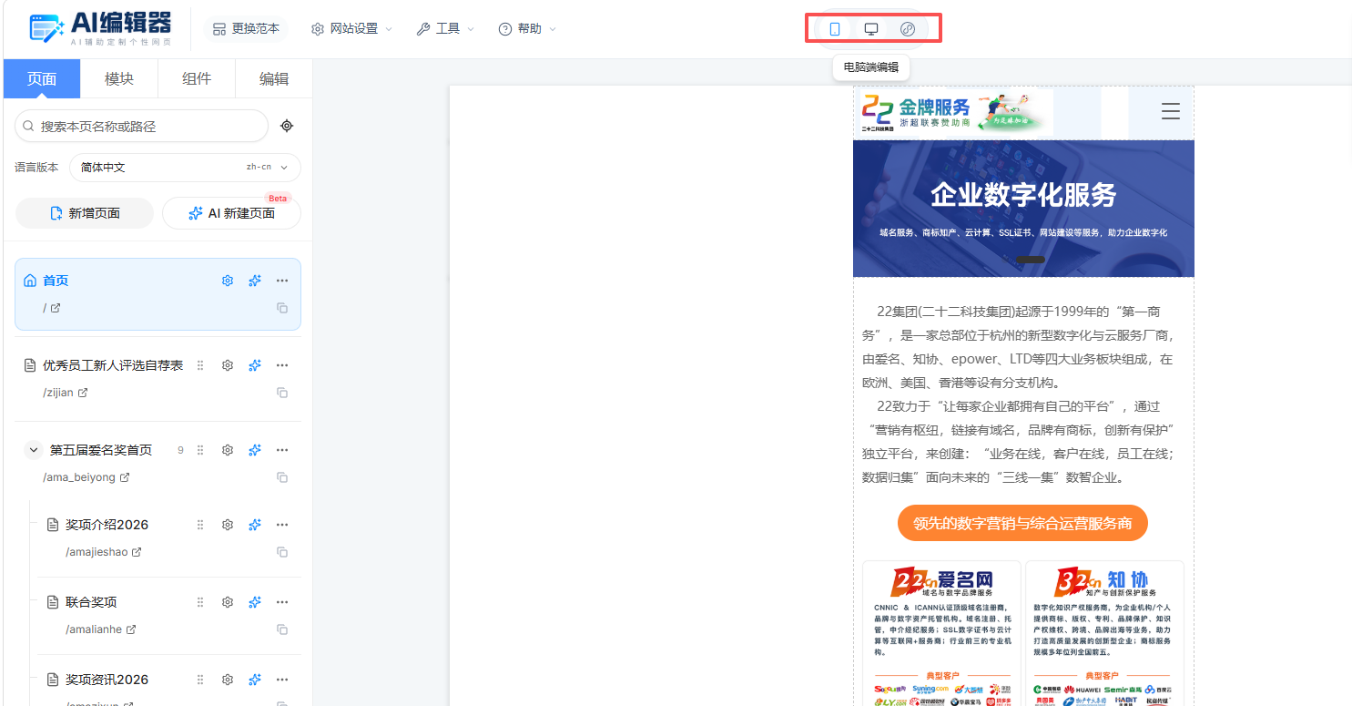This screenshot has height=706, width=1352.
Task: Expand the 网站设置 menu
Action: click(x=351, y=29)
